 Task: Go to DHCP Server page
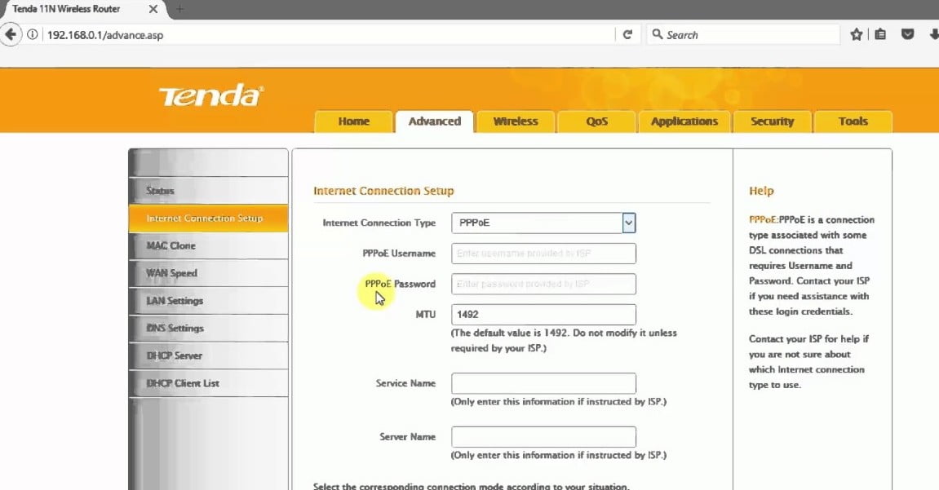pyautogui.click(x=208, y=356)
